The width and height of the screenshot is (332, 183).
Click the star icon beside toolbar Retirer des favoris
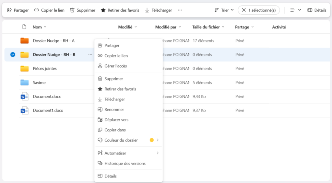click(x=103, y=10)
